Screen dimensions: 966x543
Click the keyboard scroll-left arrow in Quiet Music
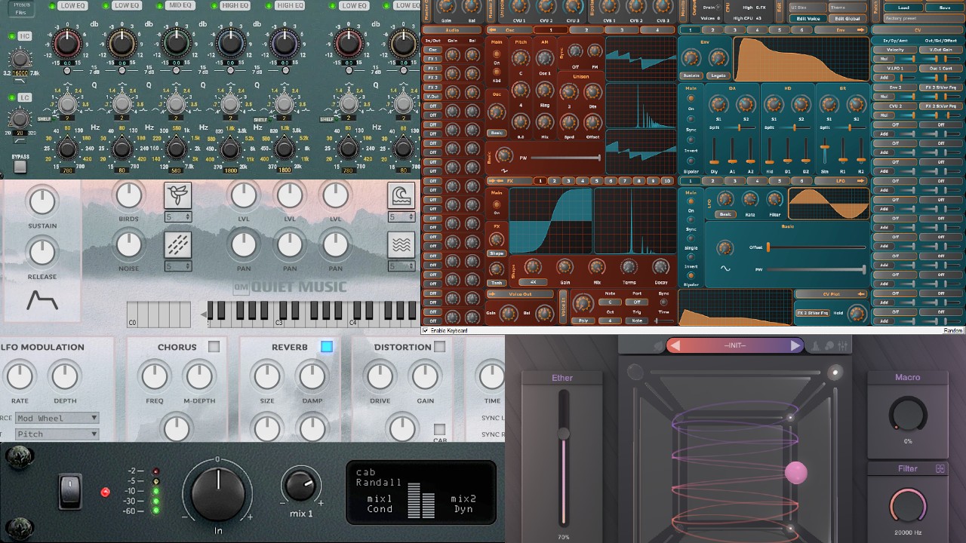(x=203, y=314)
